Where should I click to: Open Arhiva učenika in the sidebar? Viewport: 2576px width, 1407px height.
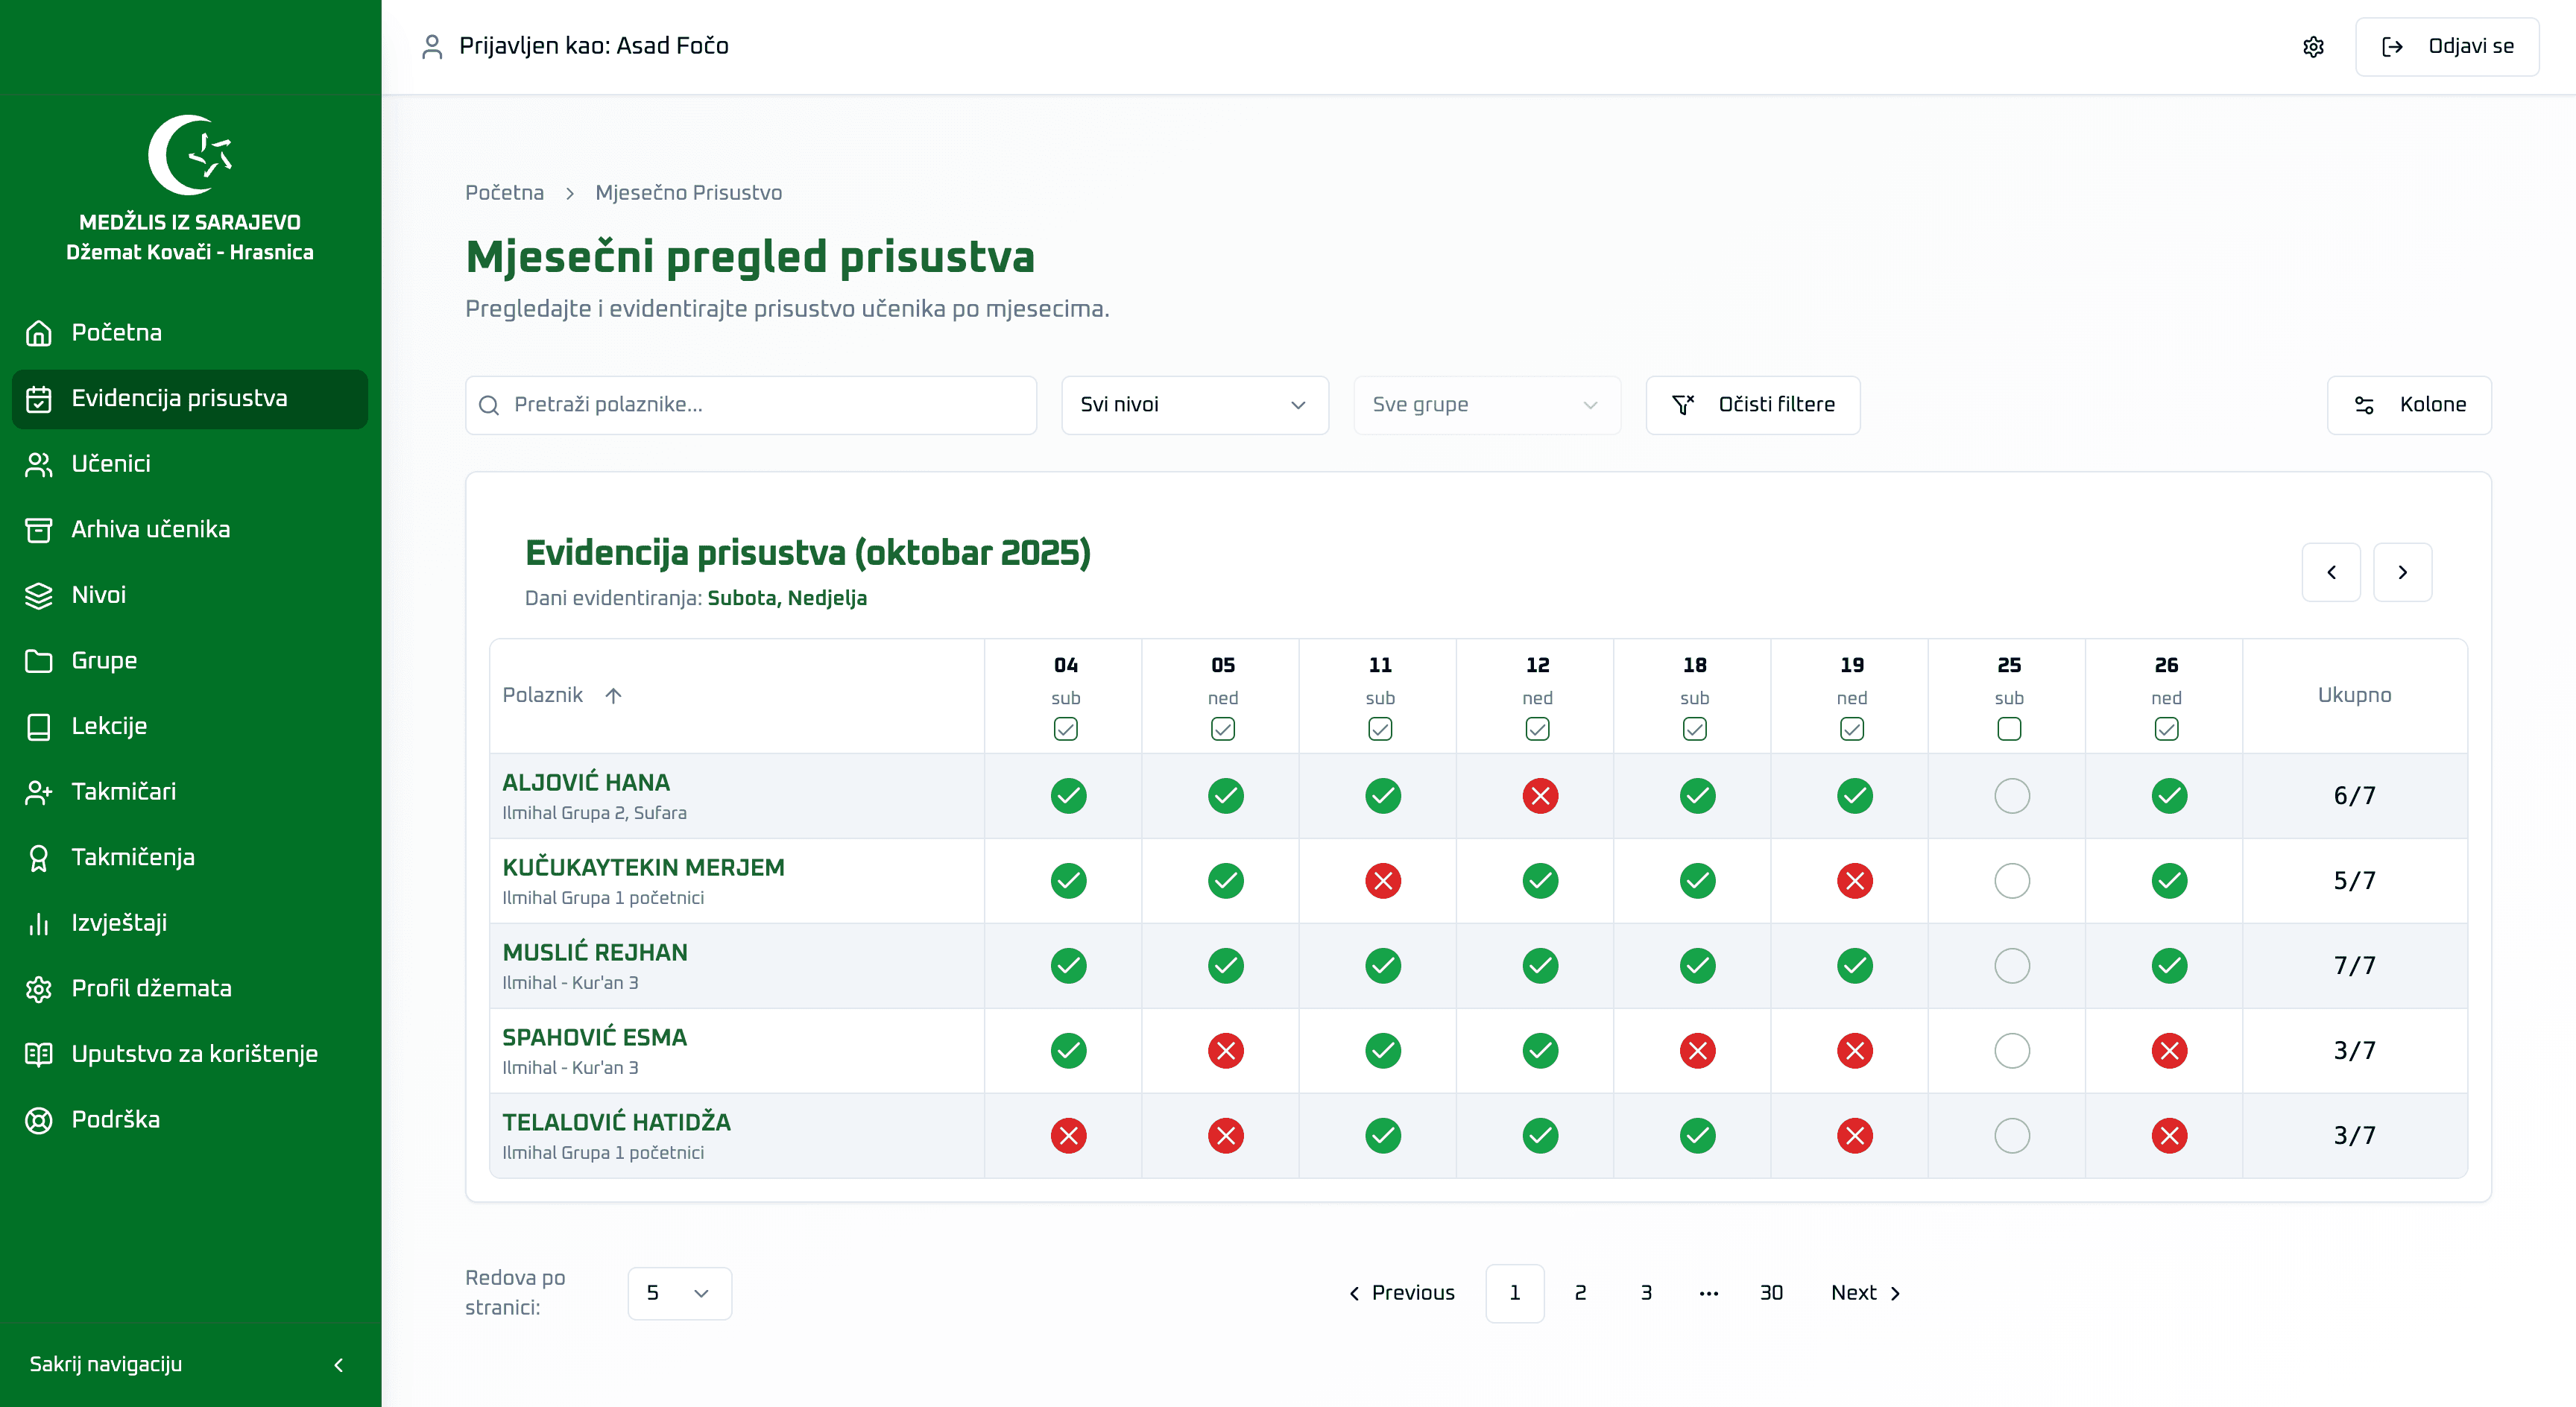pos(151,529)
